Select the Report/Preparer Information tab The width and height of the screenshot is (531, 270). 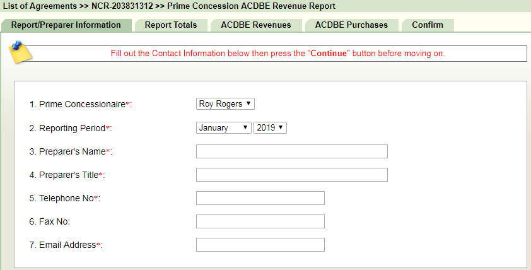[66, 25]
